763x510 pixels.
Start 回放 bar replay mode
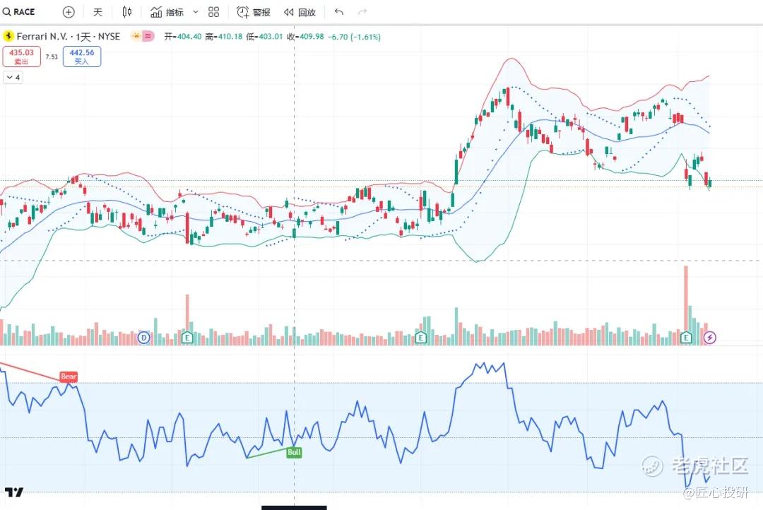pyautogui.click(x=300, y=12)
